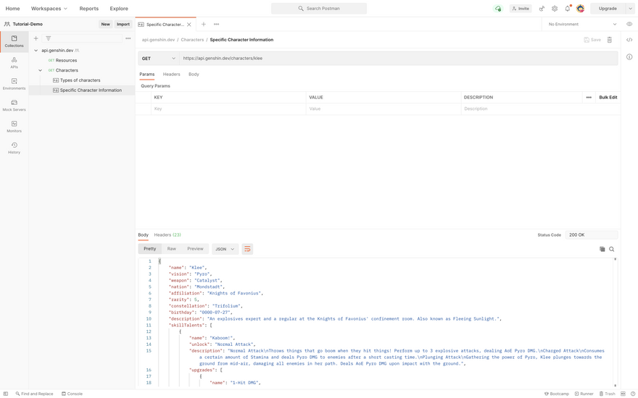Screen dimensions: 638x398
Task: Open Find and Replace in the status bar
Action: tap(34, 394)
